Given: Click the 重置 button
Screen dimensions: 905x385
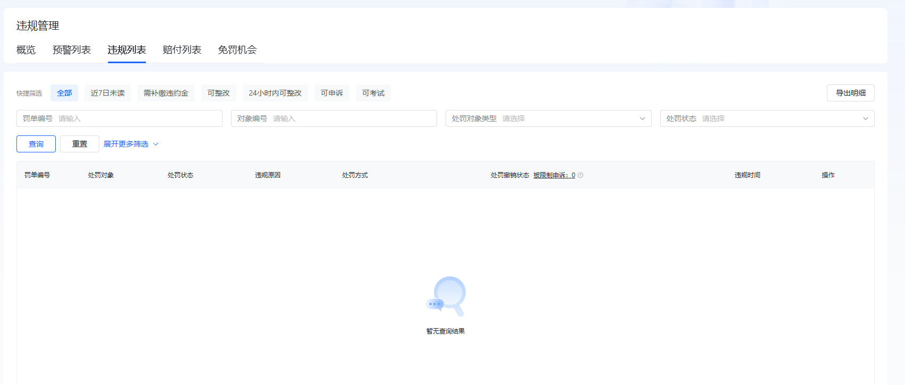Looking at the screenshot, I should tap(80, 144).
